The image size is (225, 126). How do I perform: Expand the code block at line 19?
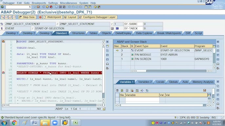[x=15, y=98]
